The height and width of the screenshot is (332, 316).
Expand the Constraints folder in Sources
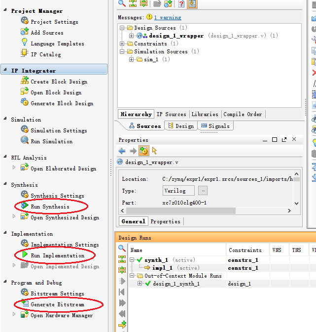122,43
